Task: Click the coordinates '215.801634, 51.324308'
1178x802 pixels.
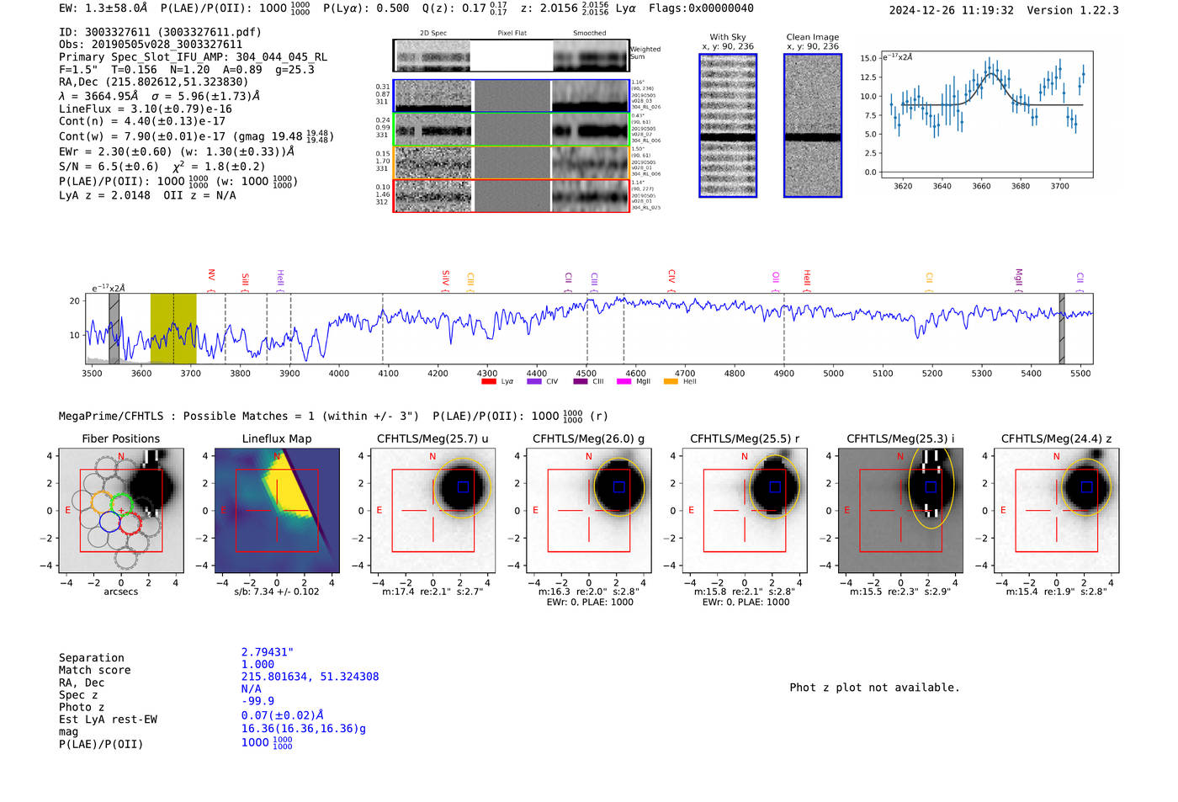Action: pos(310,677)
